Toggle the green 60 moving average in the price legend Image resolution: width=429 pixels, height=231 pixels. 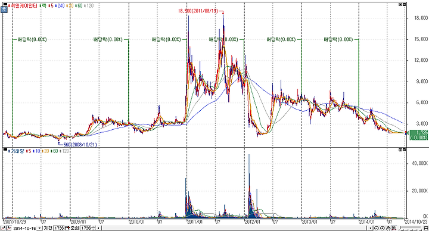pos(79,5)
